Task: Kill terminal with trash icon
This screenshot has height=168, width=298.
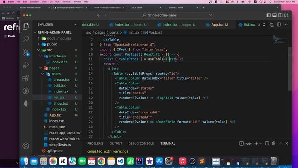Action: (x=274, y=143)
